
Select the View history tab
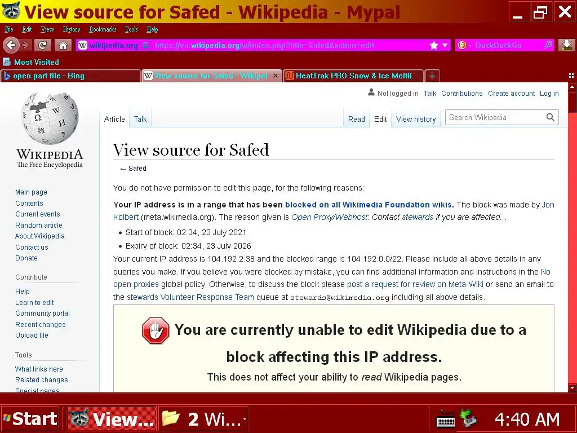(x=416, y=119)
